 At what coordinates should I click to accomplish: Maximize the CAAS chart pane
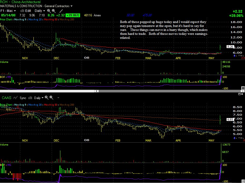239,94
